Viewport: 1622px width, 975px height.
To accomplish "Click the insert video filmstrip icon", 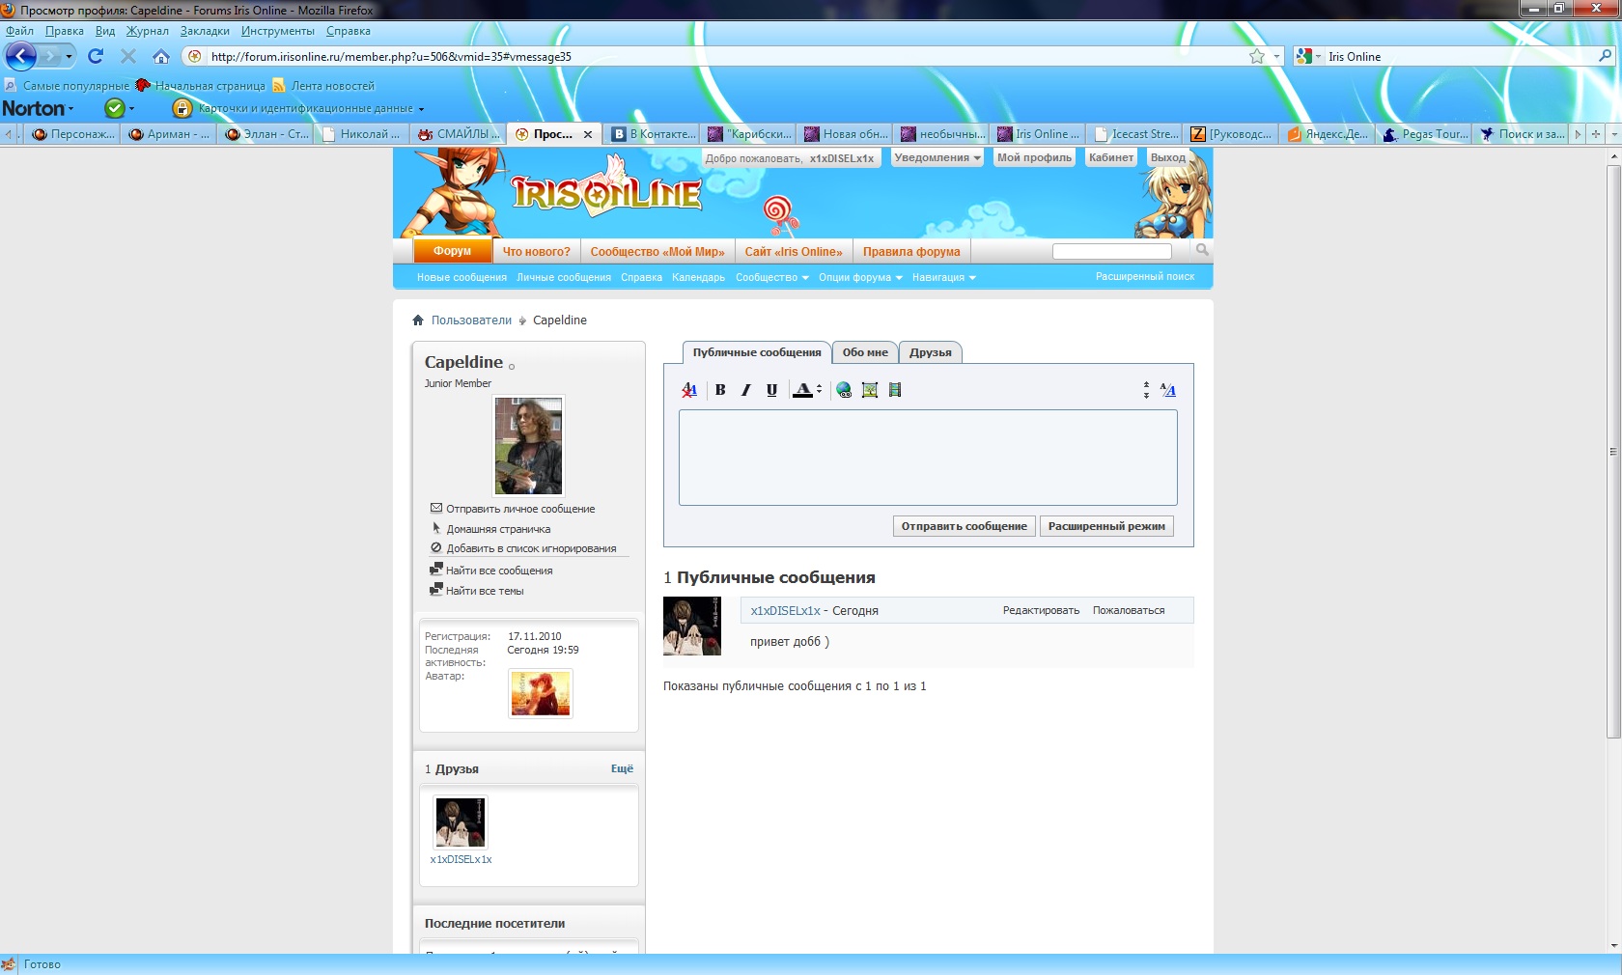I will (x=895, y=390).
